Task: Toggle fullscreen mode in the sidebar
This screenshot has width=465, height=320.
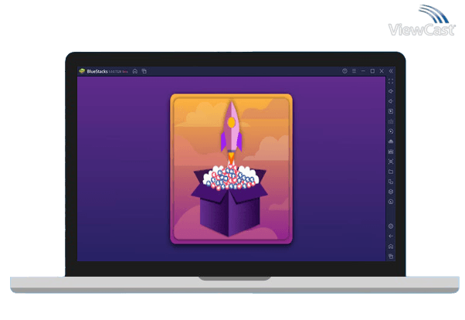Action: (x=391, y=81)
